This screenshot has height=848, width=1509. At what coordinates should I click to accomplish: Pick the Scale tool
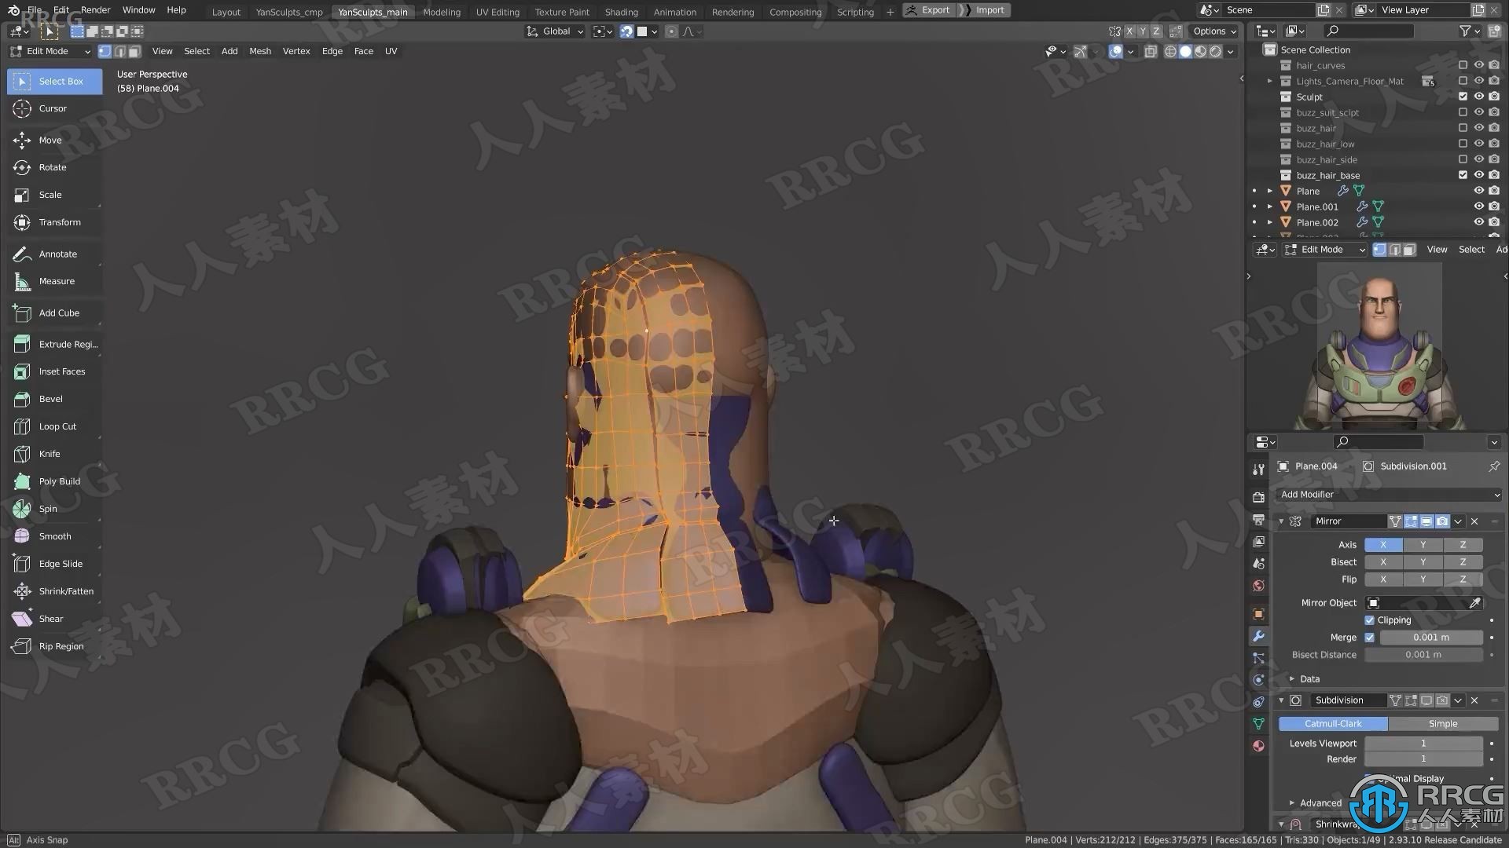pyautogui.click(x=54, y=195)
